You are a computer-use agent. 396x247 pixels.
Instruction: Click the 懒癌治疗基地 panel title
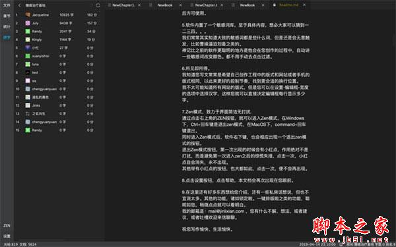point(36,5)
